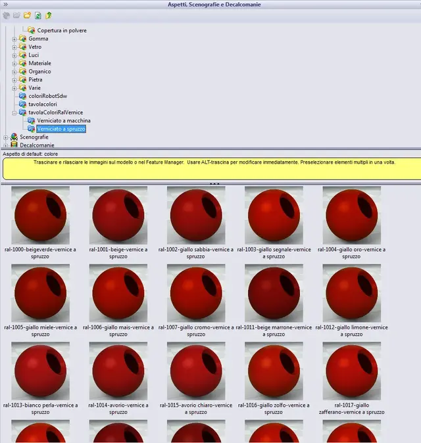Screen dimensions: 421x443
Task: Select tavolaColoriRalVernice in the tree
Action: pos(56,112)
